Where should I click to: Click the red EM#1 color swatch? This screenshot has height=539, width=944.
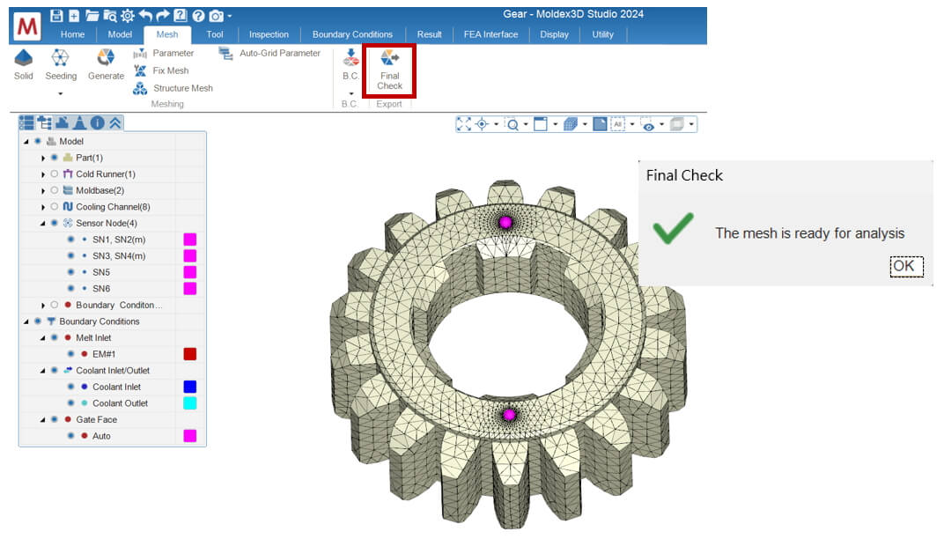tap(189, 354)
